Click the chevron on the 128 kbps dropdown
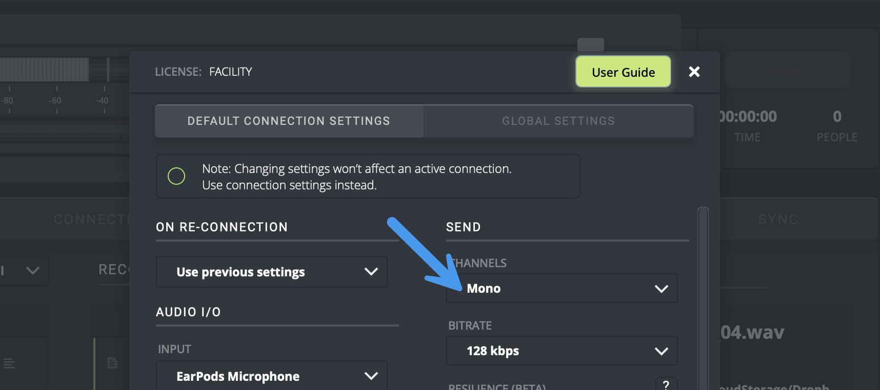The width and height of the screenshot is (880, 390). 661,351
